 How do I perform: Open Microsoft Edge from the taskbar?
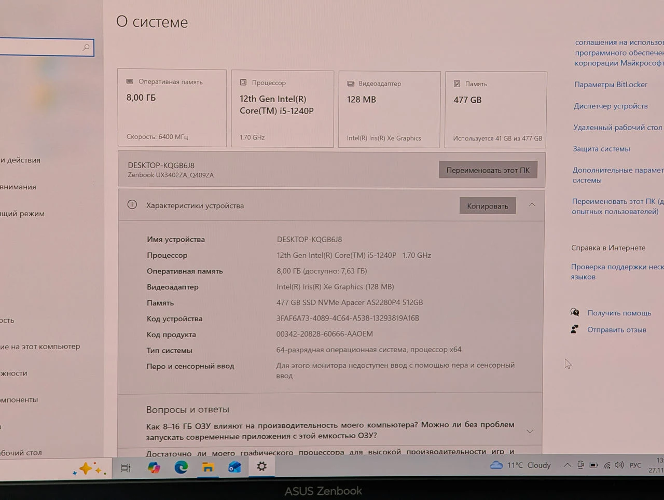pyautogui.click(x=181, y=467)
